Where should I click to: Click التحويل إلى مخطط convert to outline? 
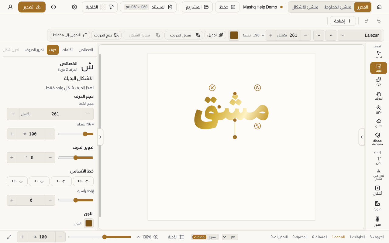70,35
